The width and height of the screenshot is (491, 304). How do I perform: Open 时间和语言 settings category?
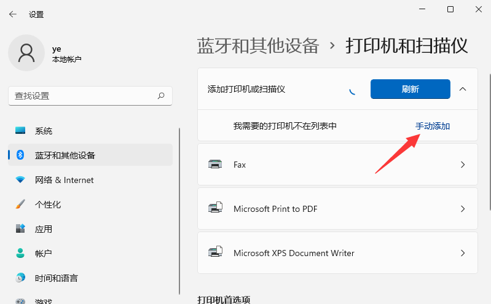tap(90, 278)
